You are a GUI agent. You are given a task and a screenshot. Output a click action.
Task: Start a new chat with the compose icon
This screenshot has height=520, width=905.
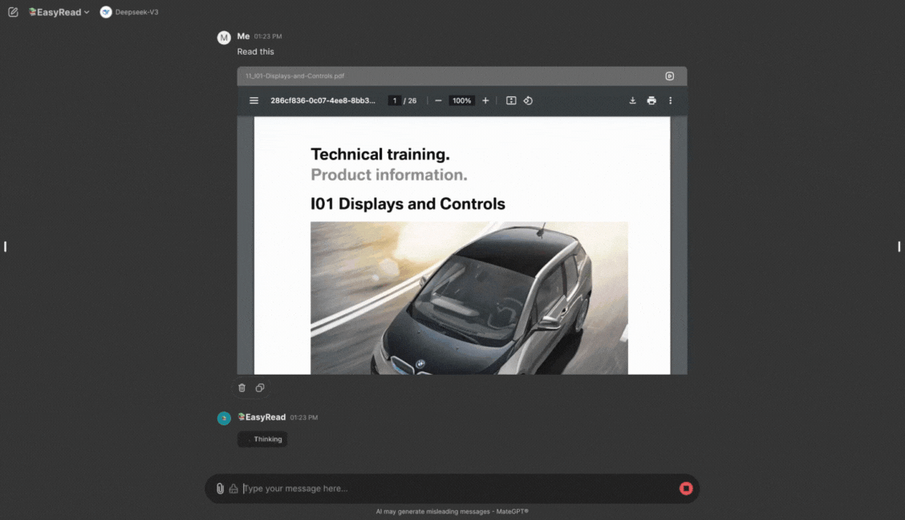tap(13, 12)
